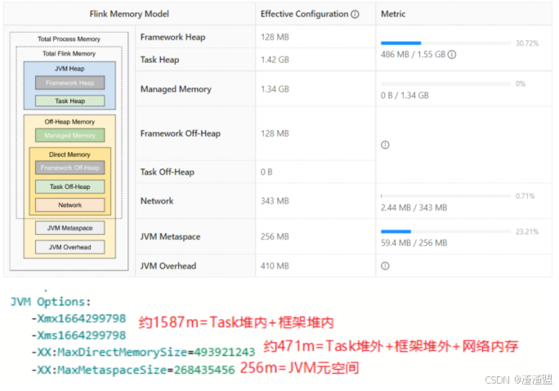Image resolution: width=559 pixels, height=391 pixels.
Task: Click the Framework Off-Heap value '128 MB'
Action: (275, 133)
